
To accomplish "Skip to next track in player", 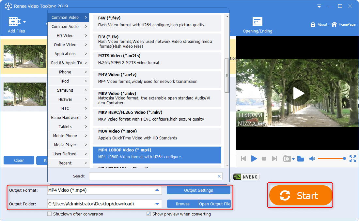I will tap(274, 159).
